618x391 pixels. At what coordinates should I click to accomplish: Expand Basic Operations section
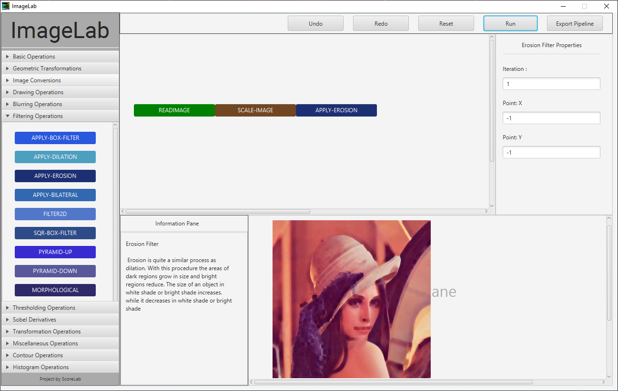(34, 57)
